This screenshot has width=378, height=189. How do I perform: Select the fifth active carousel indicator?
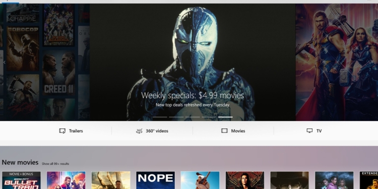[x=225, y=117]
